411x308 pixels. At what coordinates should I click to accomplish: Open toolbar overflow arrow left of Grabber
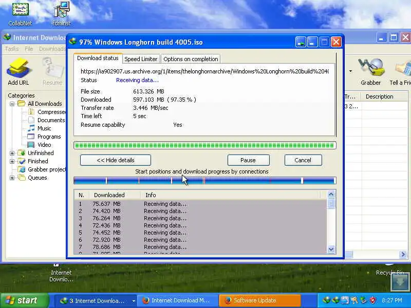point(350,71)
